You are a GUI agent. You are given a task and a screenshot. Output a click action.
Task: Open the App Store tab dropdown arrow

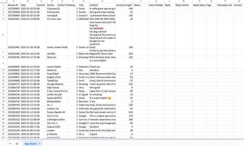[x=39, y=144]
